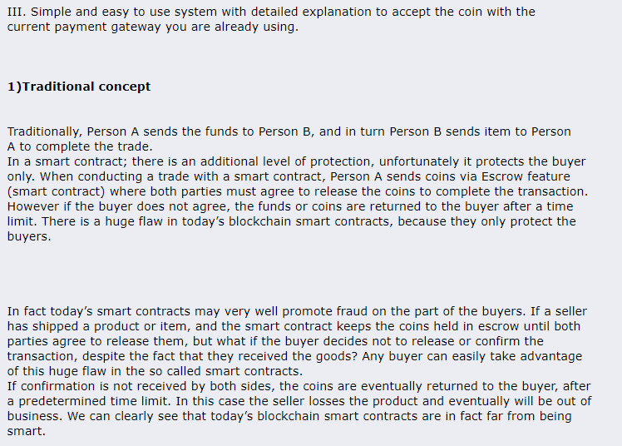The image size is (622, 446).
Task: Click 'payment gateway' in the second line
Action: pos(107,27)
